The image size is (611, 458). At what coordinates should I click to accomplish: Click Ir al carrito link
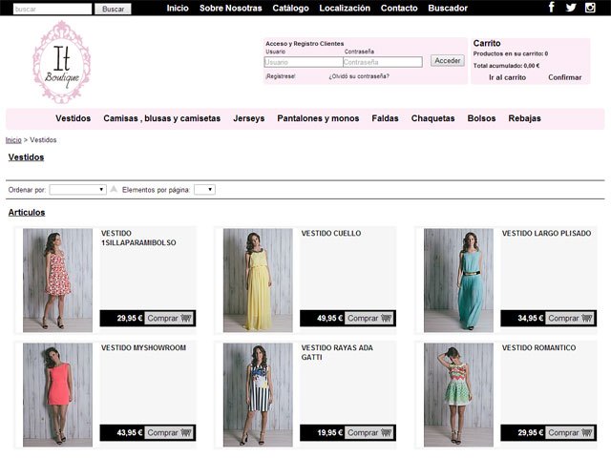click(x=507, y=77)
